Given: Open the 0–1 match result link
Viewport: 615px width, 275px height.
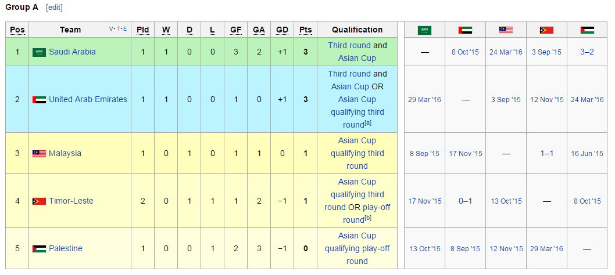Looking at the screenshot, I should pyautogui.click(x=465, y=201).
